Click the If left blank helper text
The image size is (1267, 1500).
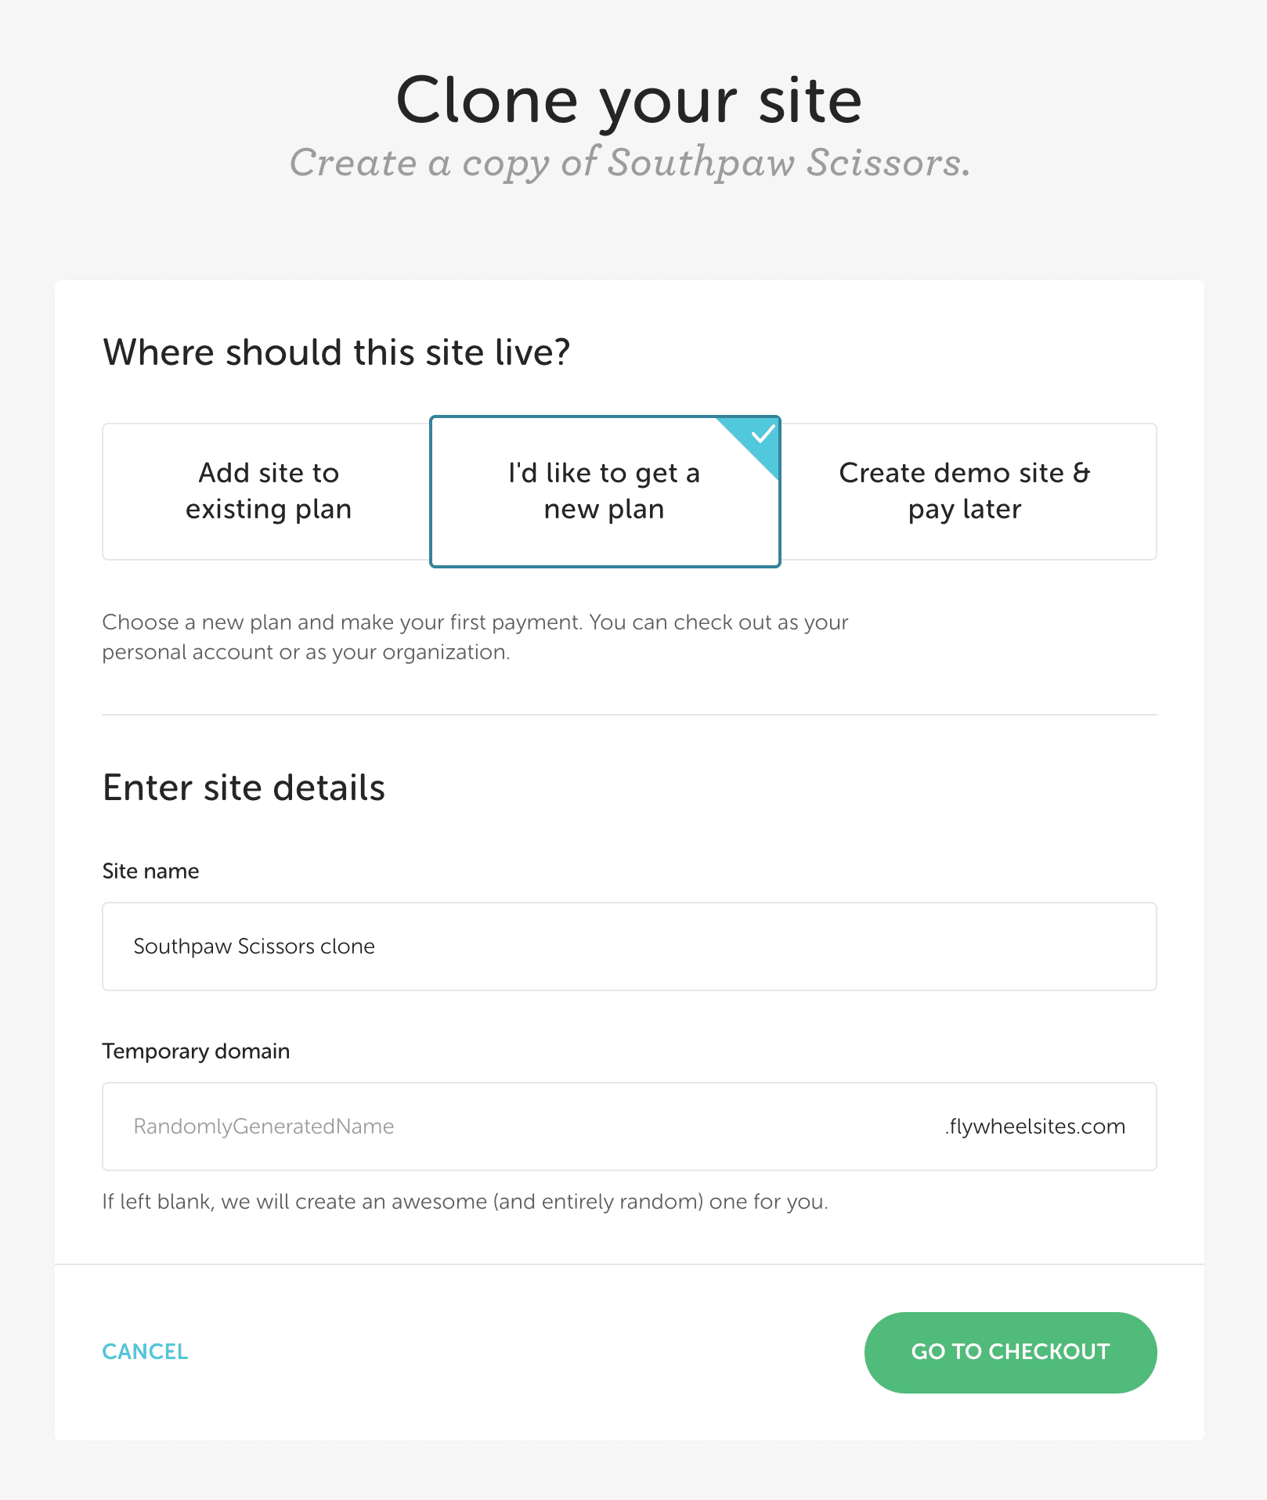tap(464, 1202)
